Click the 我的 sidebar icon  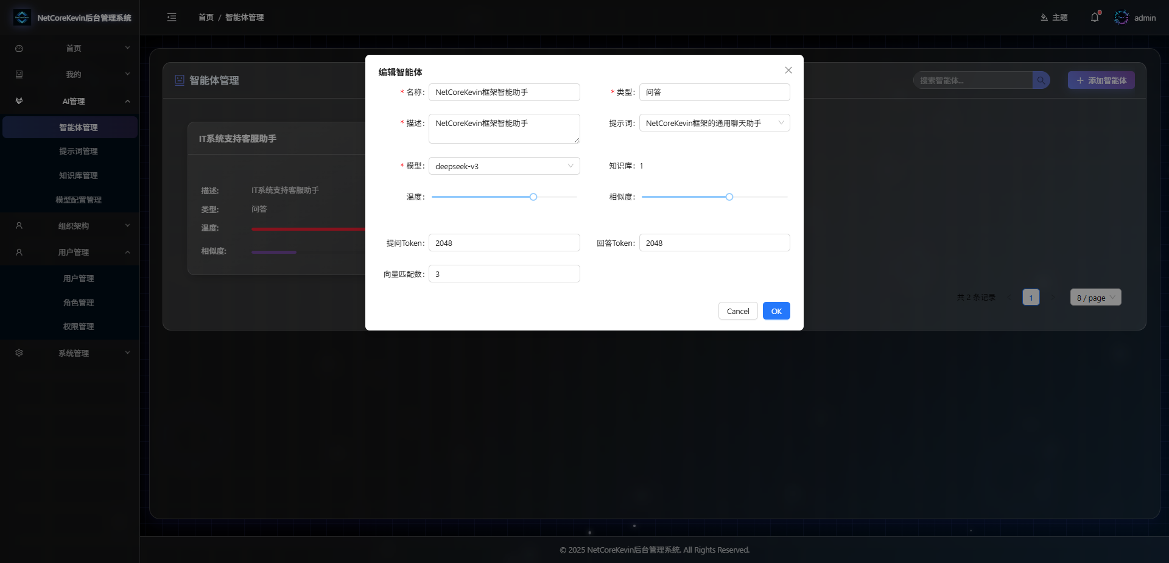pos(19,74)
